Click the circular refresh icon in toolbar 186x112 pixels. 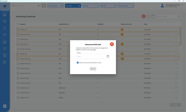tap(148, 16)
